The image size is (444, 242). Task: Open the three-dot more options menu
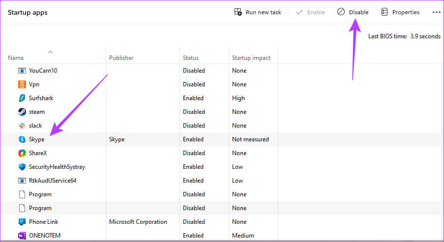tap(436, 12)
